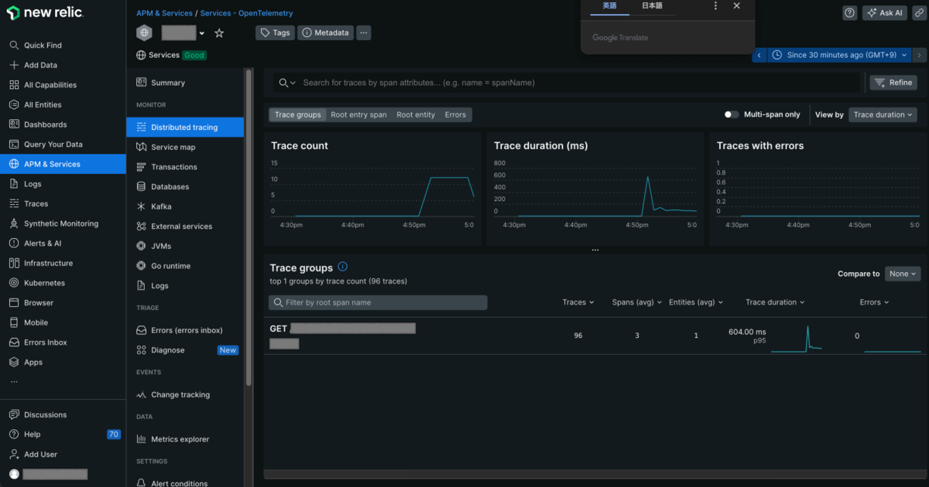Open Traces in main sidebar
The height and width of the screenshot is (487, 929).
36,204
